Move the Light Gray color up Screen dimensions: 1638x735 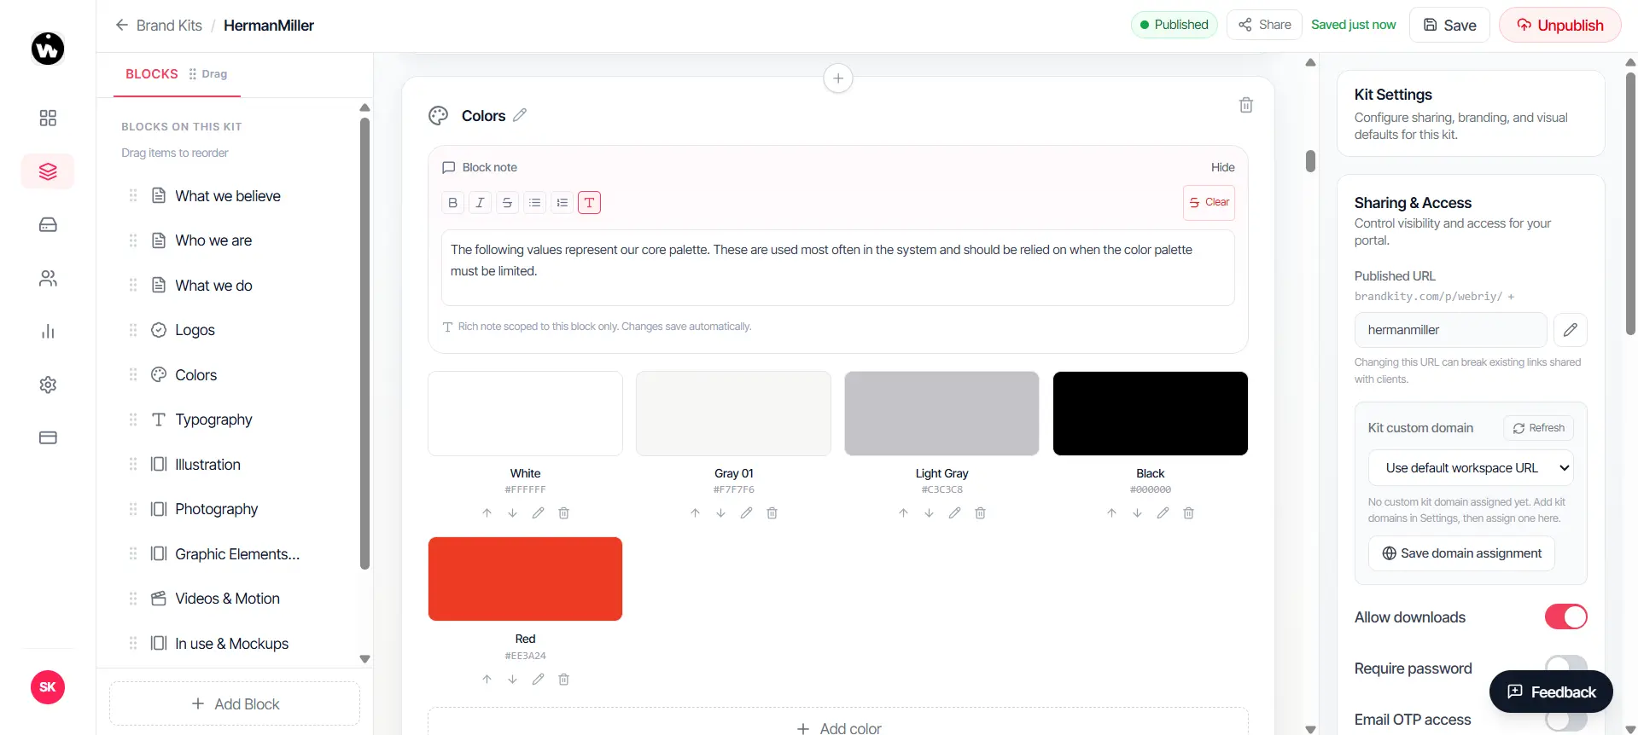pyautogui.click(x=903, y=513)
